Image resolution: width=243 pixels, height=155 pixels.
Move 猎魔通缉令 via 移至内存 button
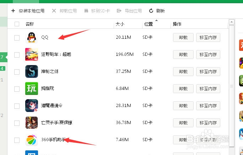(208, 106)
